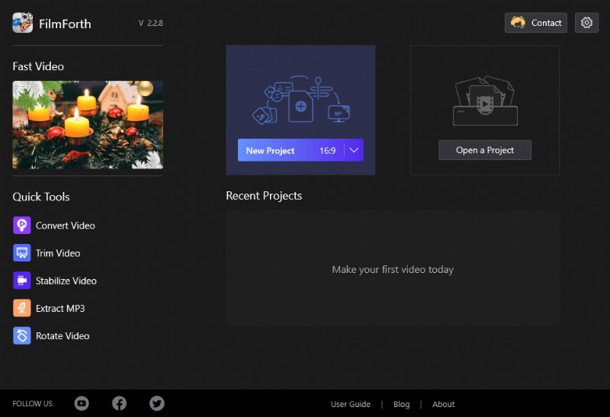Click the Convert Video icon
Image resolution: width=610 pixels, height=417 pixels.
pyautogui.click(x=22, y=226)
